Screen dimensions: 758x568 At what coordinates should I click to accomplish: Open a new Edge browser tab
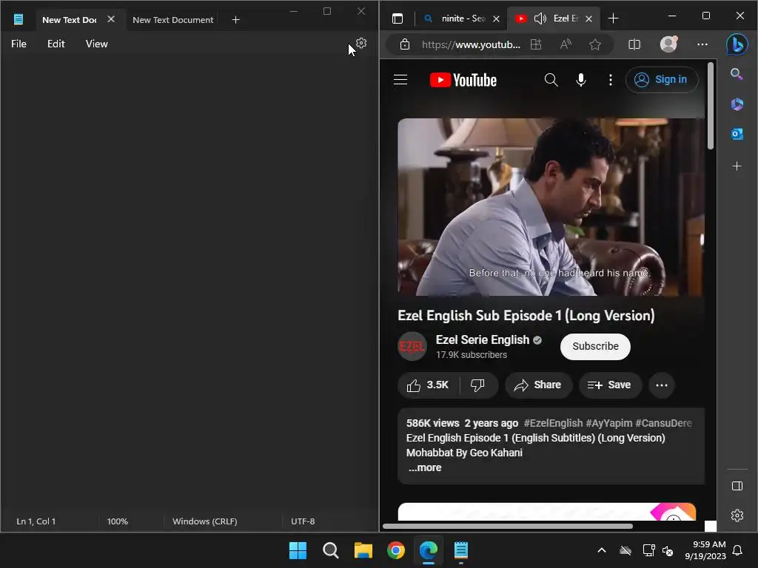pyautogui.click(x=614, y=18)
